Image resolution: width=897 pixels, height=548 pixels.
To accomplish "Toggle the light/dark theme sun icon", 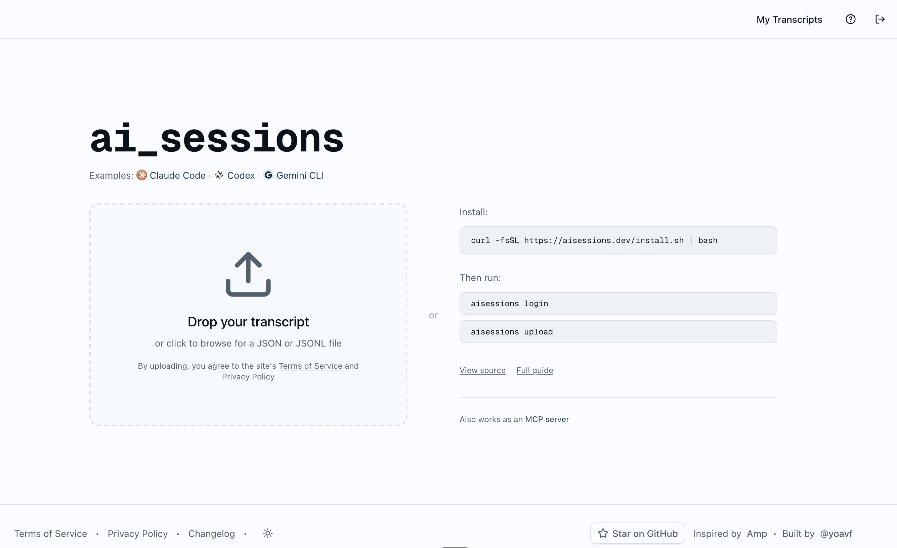I will [267, 533].
